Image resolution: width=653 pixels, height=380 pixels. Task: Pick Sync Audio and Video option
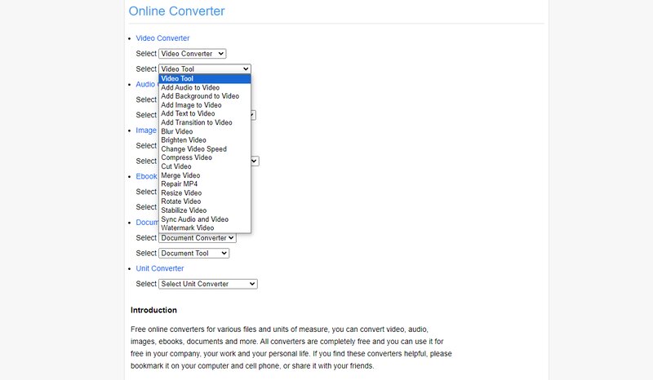(205, 219)
